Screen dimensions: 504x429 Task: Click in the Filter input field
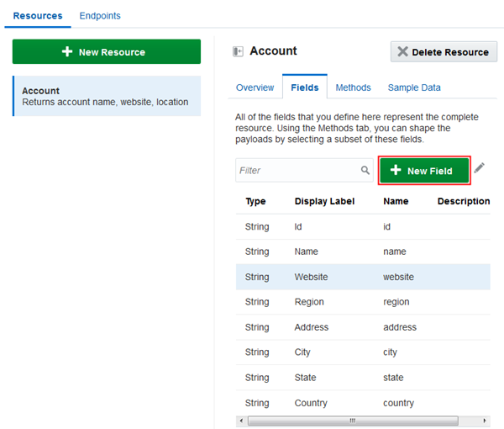pos(298,170)
